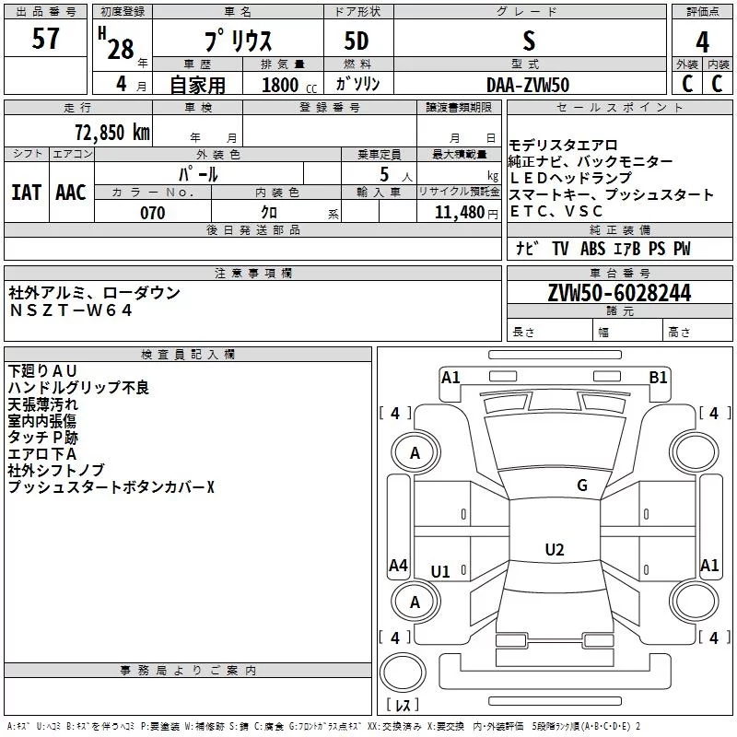This screenshot has height=737, width=737.
Task: Select the AAC air conditioner cell
Action: pos(70,192)
